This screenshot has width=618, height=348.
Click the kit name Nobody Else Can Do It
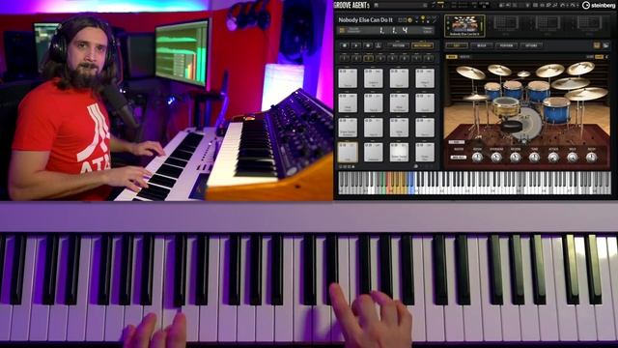point(365,19)
